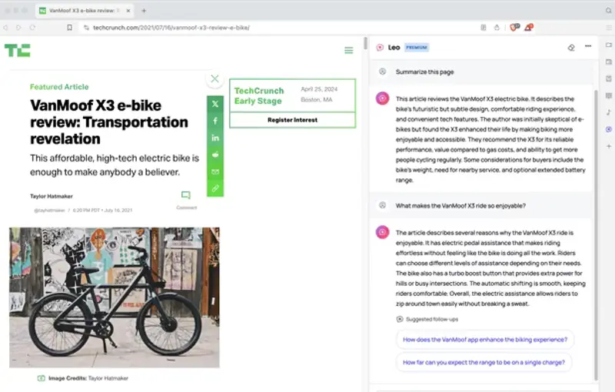Open author Taylor Hatmaker's profile
Screen dimensions: 615x392
click(52, 196)
